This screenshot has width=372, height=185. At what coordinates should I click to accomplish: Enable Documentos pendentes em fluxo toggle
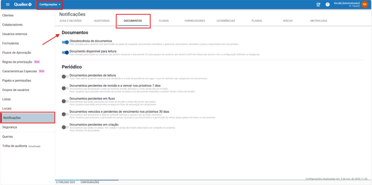[x=65, y=100]
